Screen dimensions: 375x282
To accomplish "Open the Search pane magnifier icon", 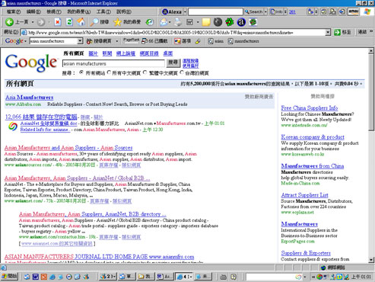I will tap(94, 22).
